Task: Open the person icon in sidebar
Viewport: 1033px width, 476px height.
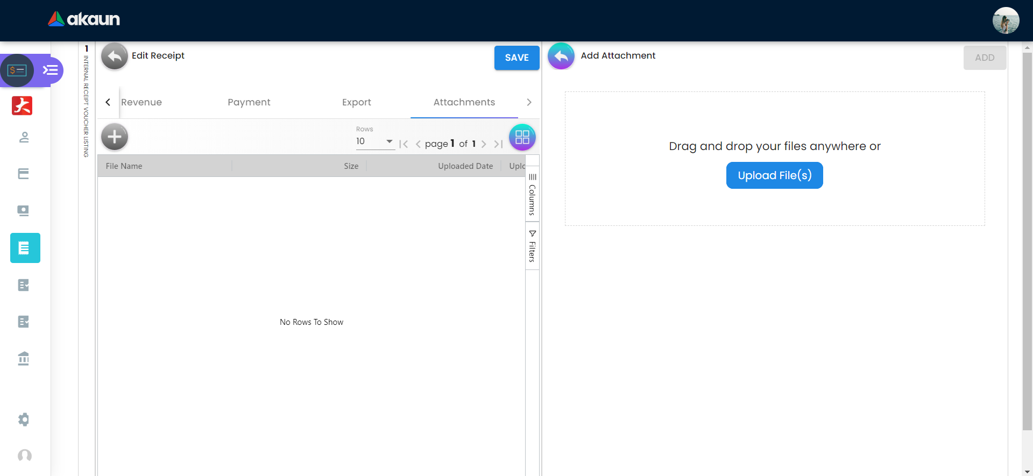Action: click(x=24, y=138)
